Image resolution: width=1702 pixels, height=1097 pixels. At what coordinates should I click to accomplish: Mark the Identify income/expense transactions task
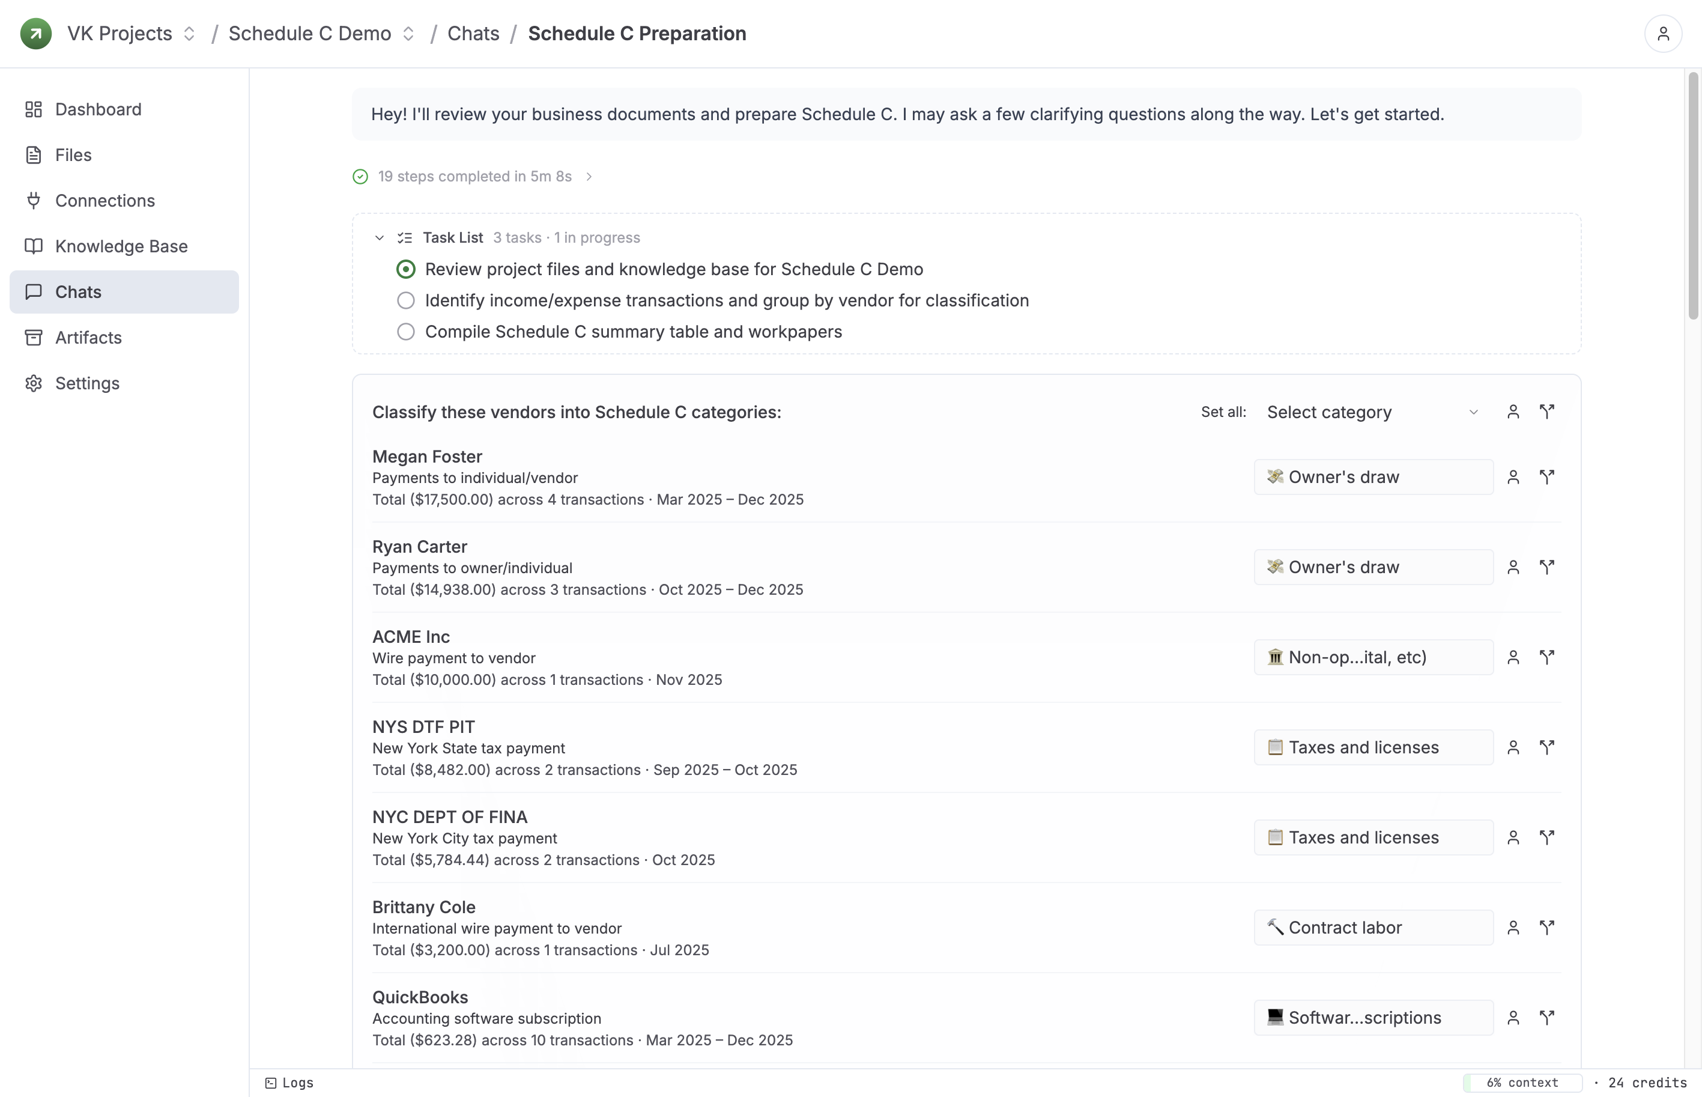pos(405,300)
